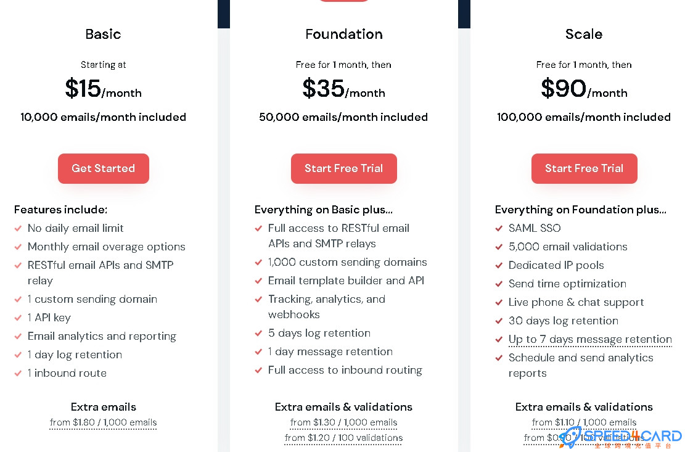Click the Speed4Card rocket logo

(570, 437)
